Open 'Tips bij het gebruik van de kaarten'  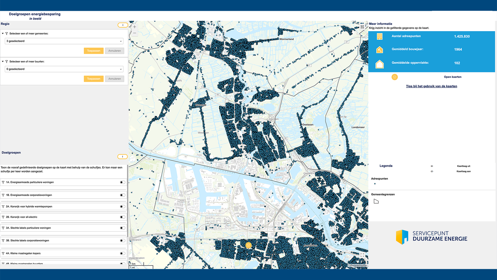(x=431, y=86)
